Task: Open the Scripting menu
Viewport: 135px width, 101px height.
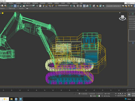Action: (50, 3)
